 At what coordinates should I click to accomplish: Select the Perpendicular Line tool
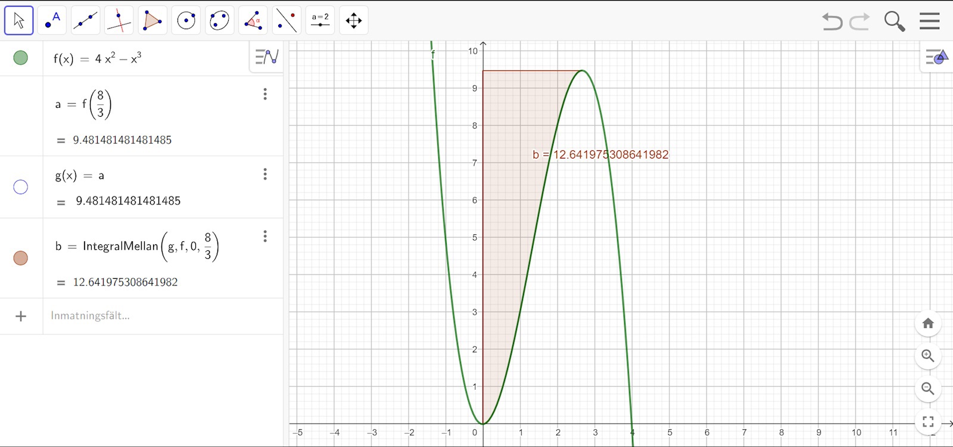[x=119, y=20]
